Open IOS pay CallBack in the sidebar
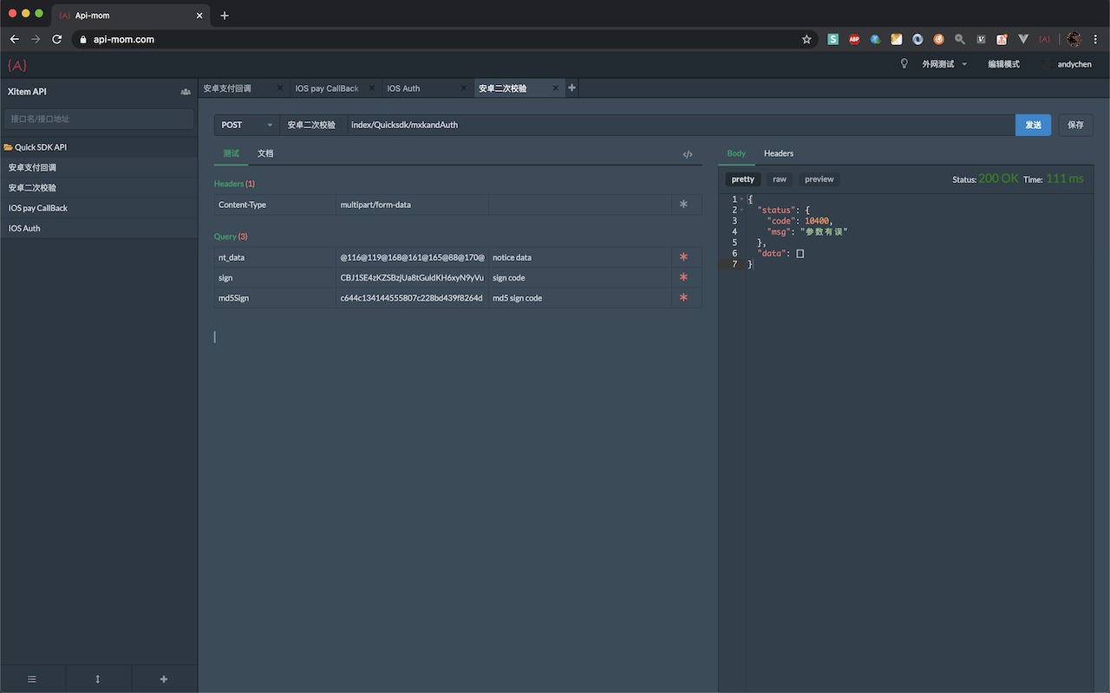1110x693 pixels. point(99,208)
